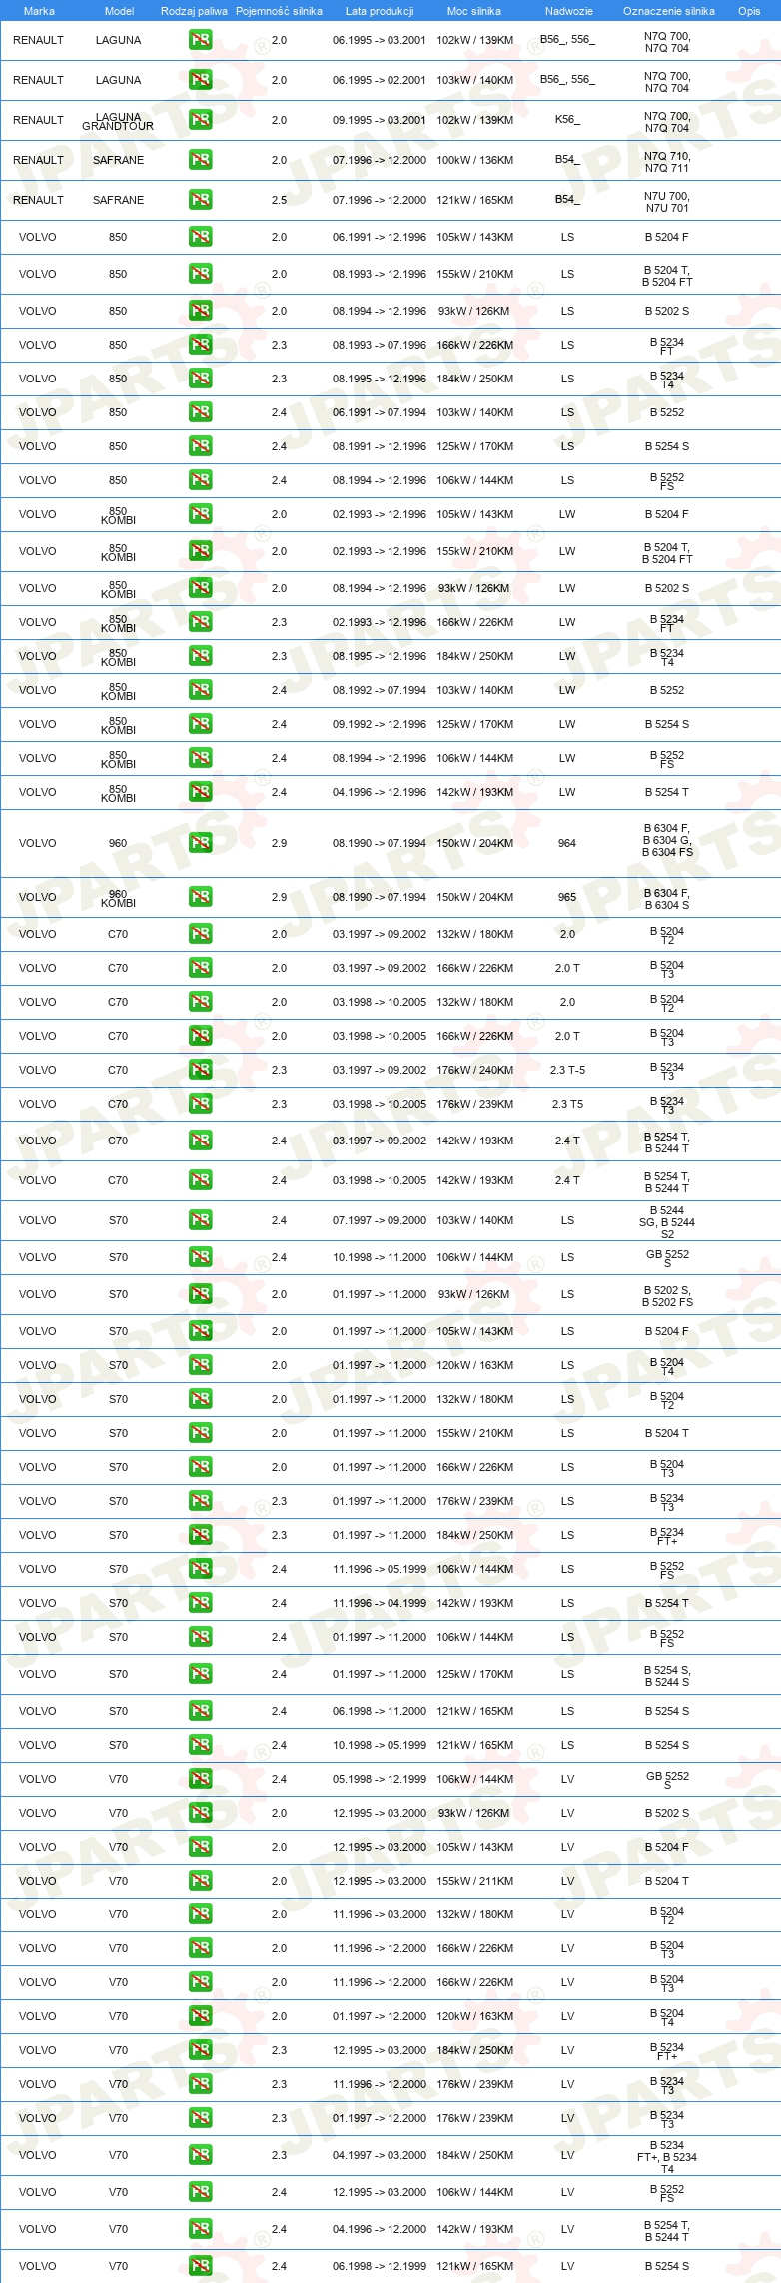This screenshot has width=781, height=2283.
Task: Click the fuel icon for S70 06.1998 -> 11.2000
Action: [200, 1711]
